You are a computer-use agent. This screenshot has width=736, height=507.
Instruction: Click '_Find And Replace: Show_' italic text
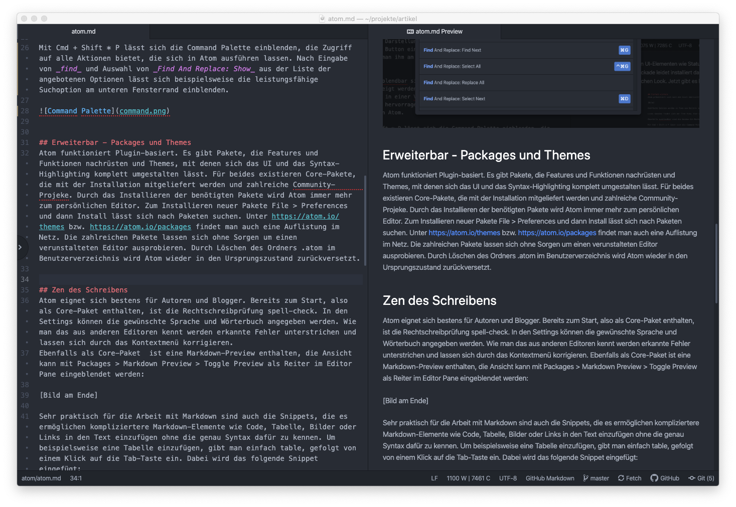click(x=204, y=69)
